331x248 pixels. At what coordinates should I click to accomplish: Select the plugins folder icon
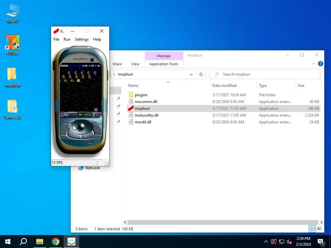click(131, 95)
